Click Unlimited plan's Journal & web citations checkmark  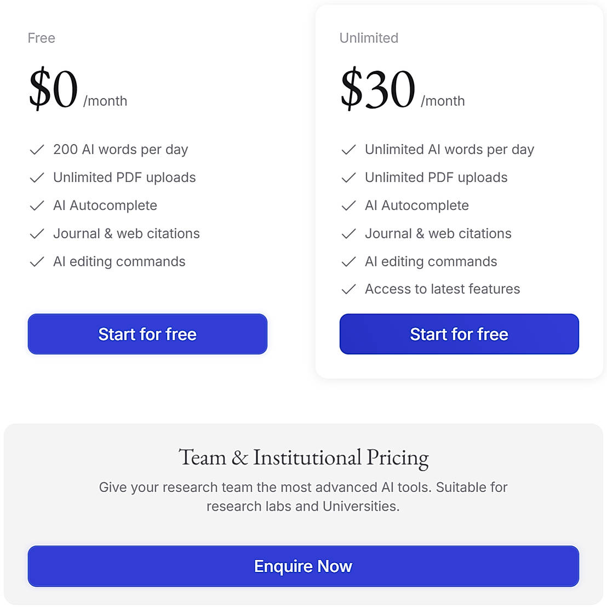[348, 233]
